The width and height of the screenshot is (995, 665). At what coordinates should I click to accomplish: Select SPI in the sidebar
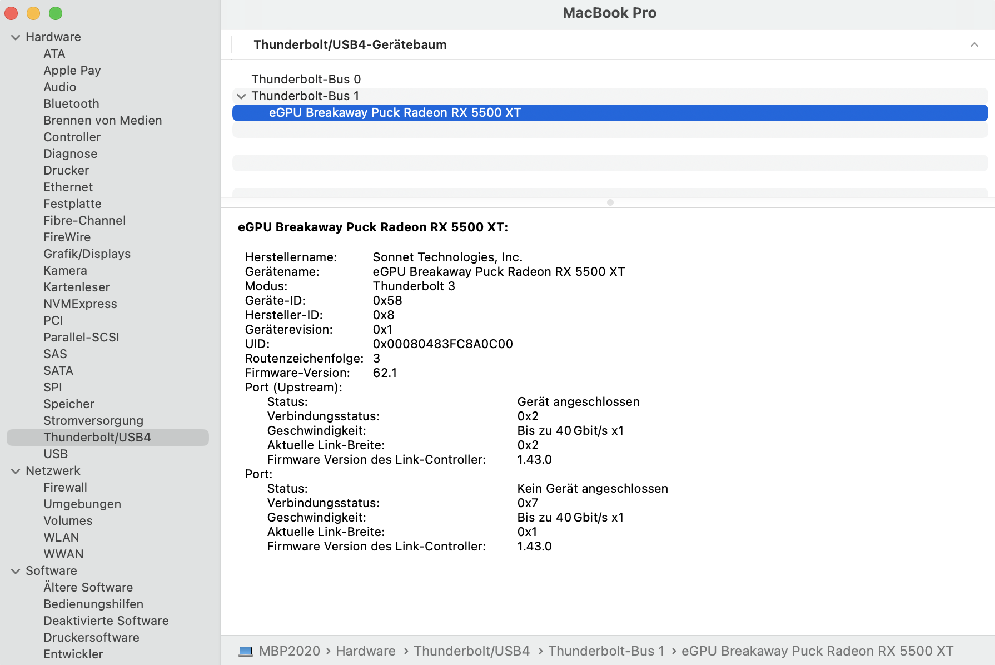click(53, 388)
